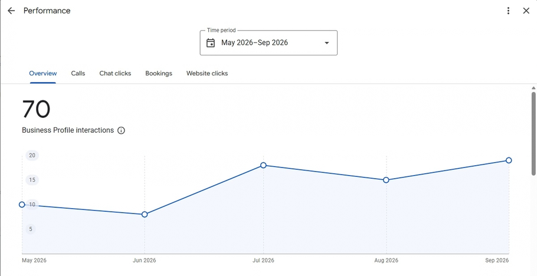Click the info icon beside Business Profile interactions
Viewport: 537px width, 276px height.
click(121, 130)
